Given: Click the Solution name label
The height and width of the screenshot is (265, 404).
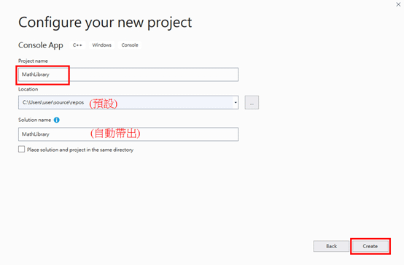Looking at the screenshot, I should (34, 120).
